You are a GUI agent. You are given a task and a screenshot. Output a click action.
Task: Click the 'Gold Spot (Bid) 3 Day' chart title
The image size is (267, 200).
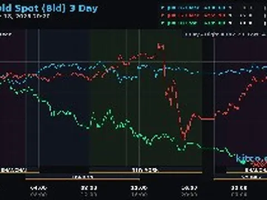tap(48, 8)
